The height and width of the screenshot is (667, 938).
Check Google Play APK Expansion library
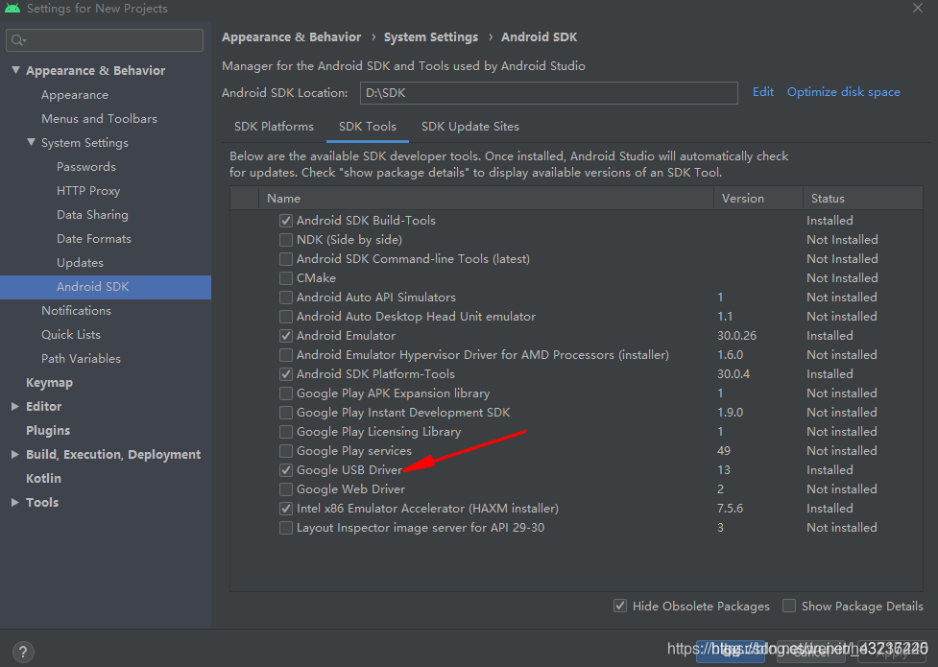click(286, 393)
